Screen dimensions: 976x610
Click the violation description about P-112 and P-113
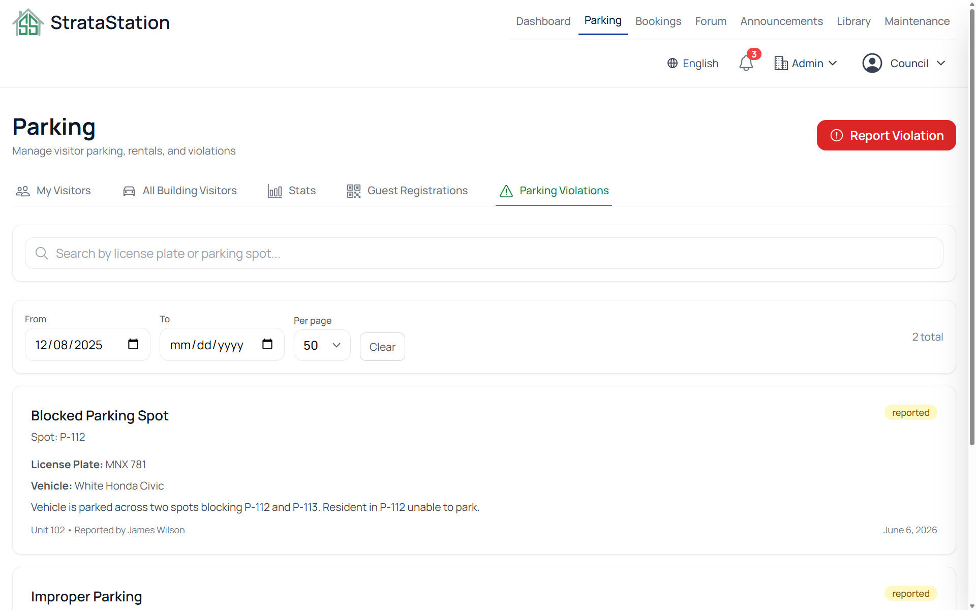click(255, 507)
